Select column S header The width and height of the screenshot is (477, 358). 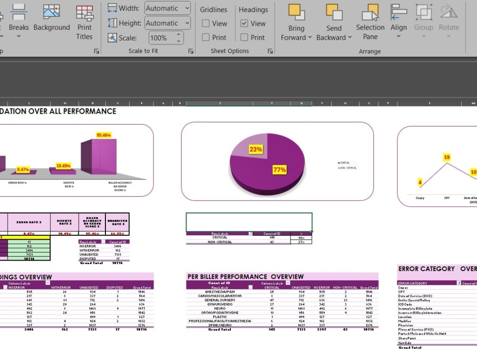tap(219, 103)
